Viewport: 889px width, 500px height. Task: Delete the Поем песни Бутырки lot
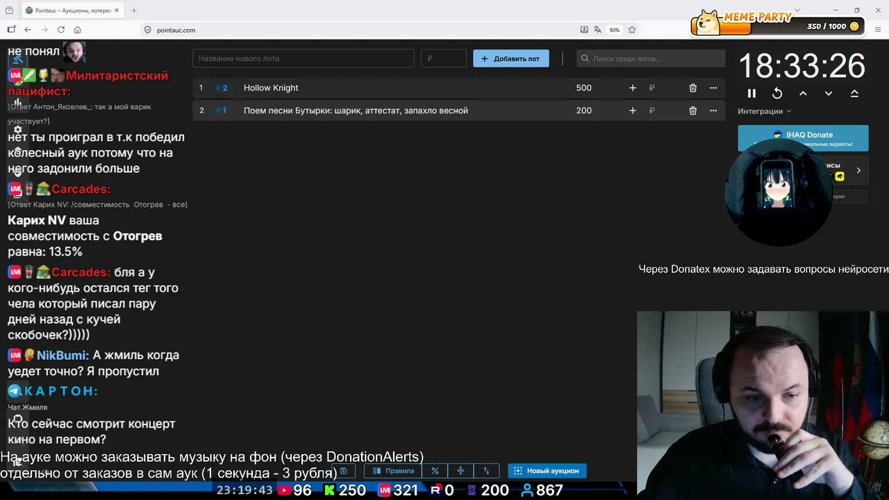pos(692,110)
